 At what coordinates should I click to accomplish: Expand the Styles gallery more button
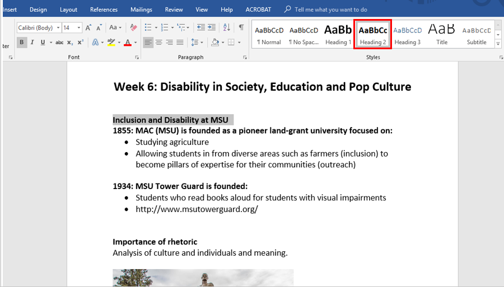498,44
